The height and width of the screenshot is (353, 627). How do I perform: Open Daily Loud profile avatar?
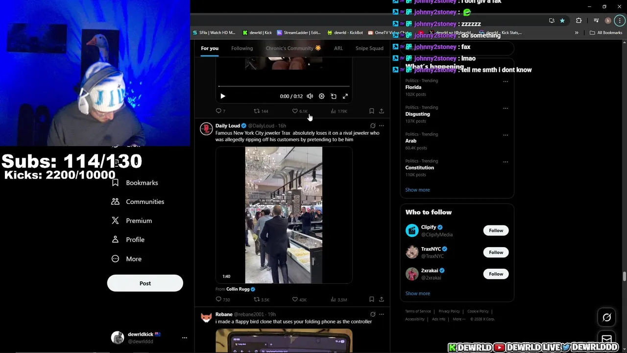pos(206,128)
